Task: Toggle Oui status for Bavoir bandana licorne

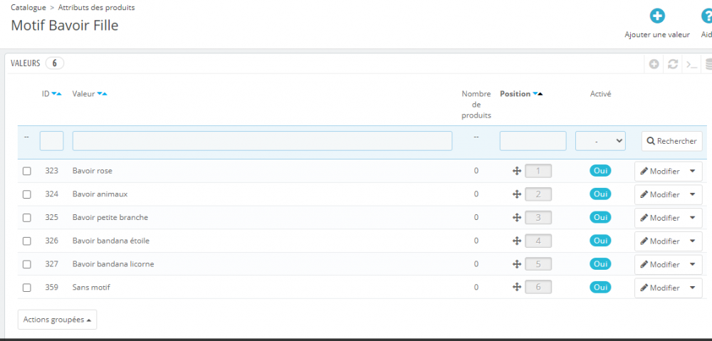Action: (600, 264)
